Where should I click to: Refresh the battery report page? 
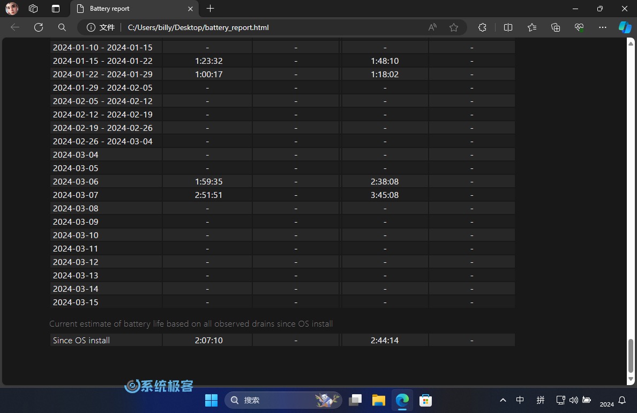pos(39,27)
